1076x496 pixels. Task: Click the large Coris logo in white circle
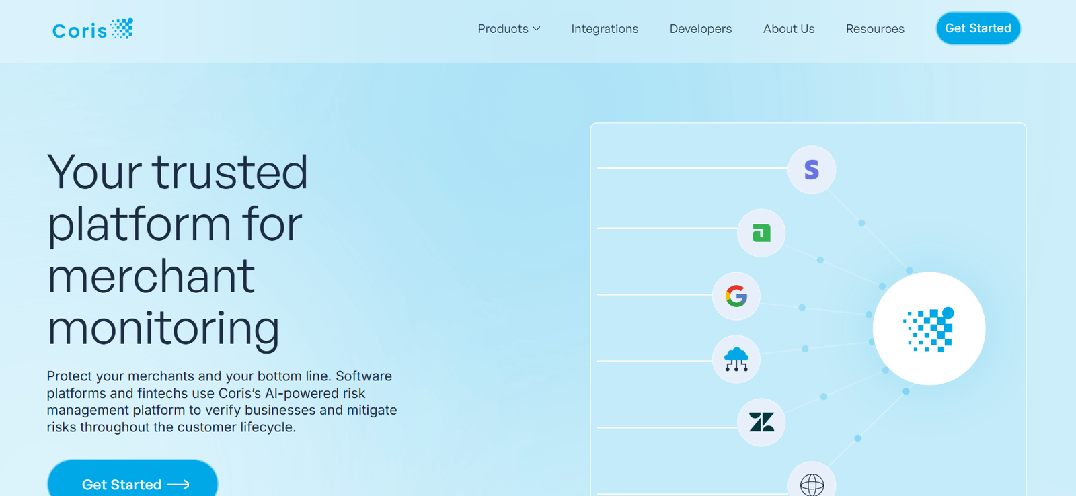(929, 329)
